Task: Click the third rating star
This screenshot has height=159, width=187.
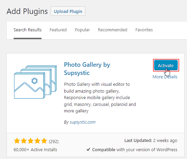Action: 31,141
